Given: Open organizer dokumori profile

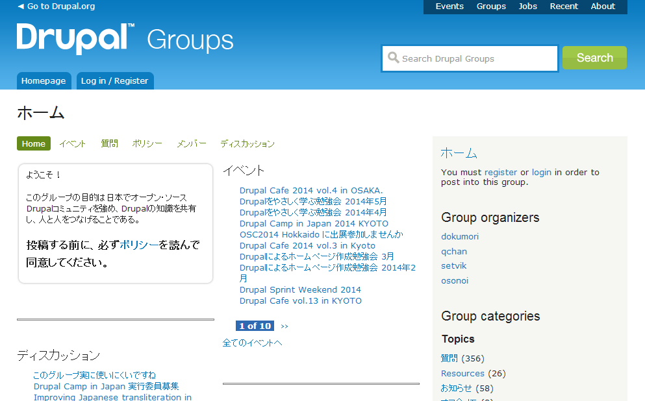Looking at the screenshot, I should [460, 237].
